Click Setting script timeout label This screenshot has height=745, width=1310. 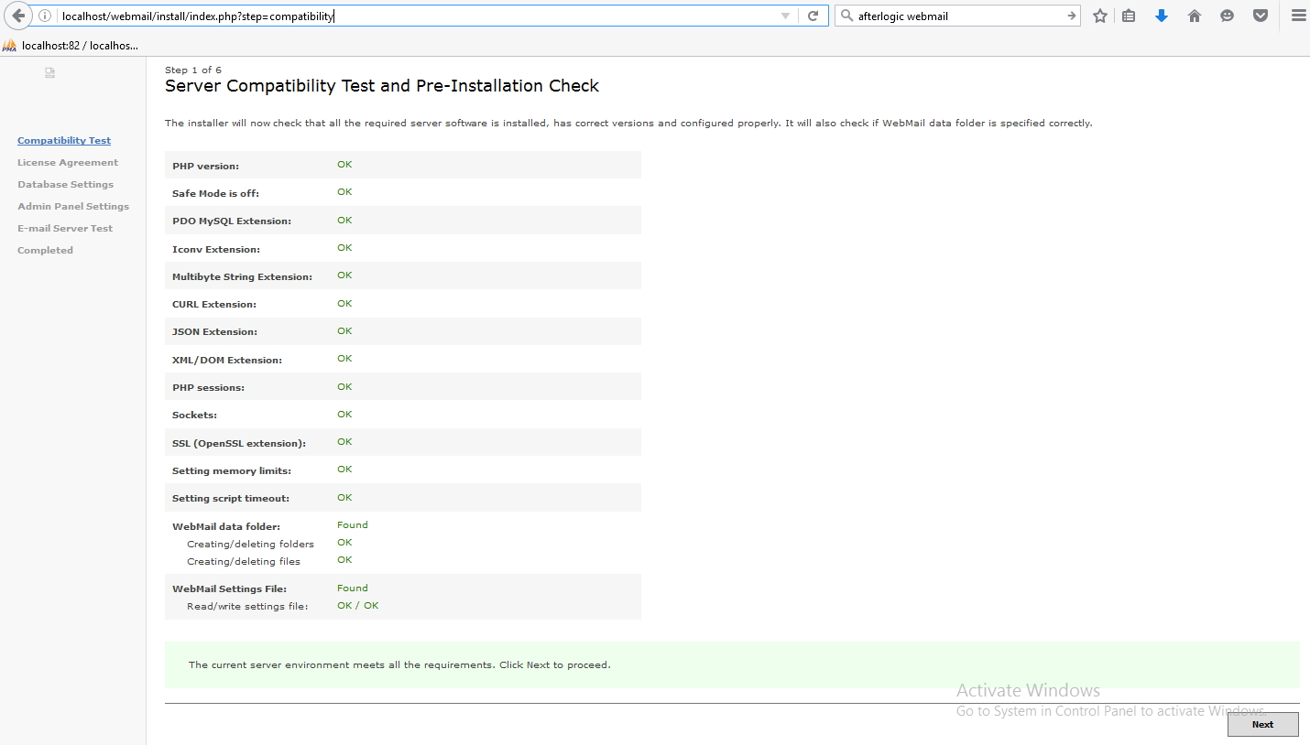point(231,498)
